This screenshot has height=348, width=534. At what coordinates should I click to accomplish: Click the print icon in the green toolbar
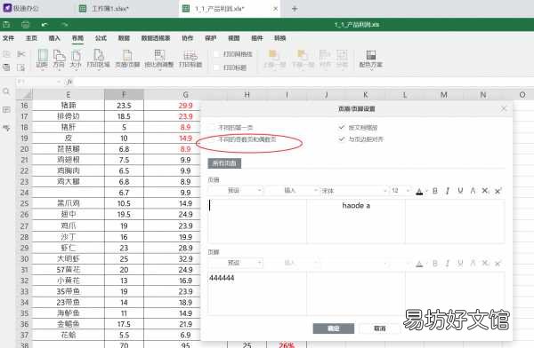(x=26, y=25)
